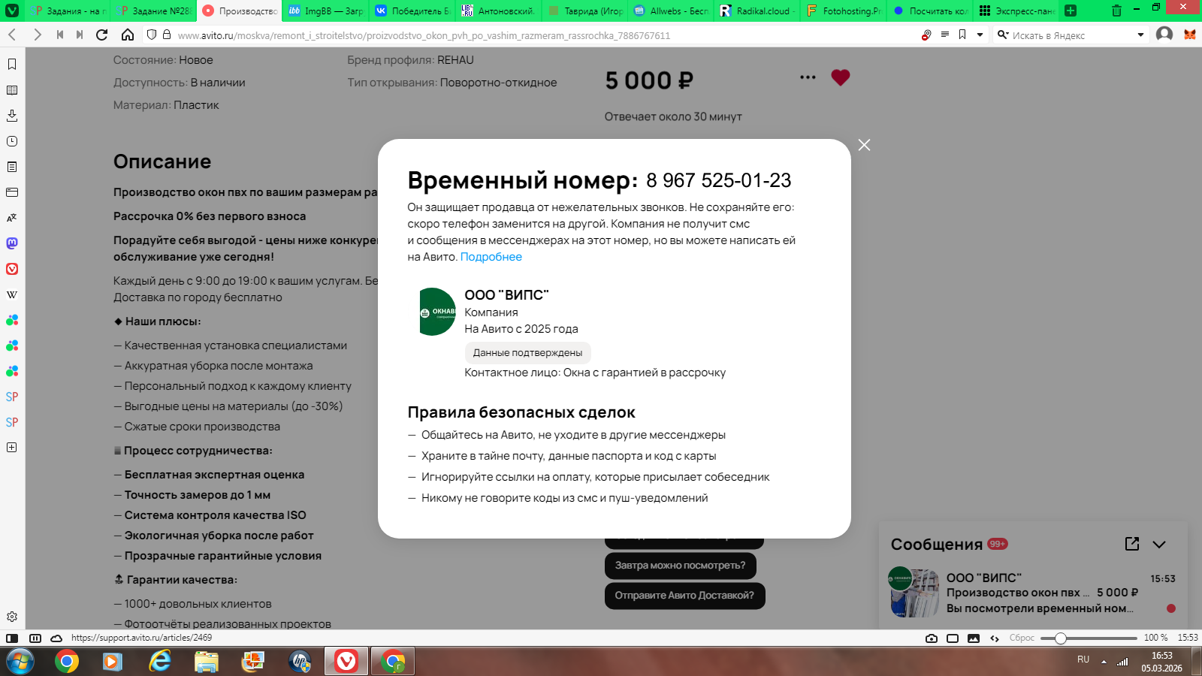Switch to the Allwebs tab
1202x676 pixels.
(671, 11)
